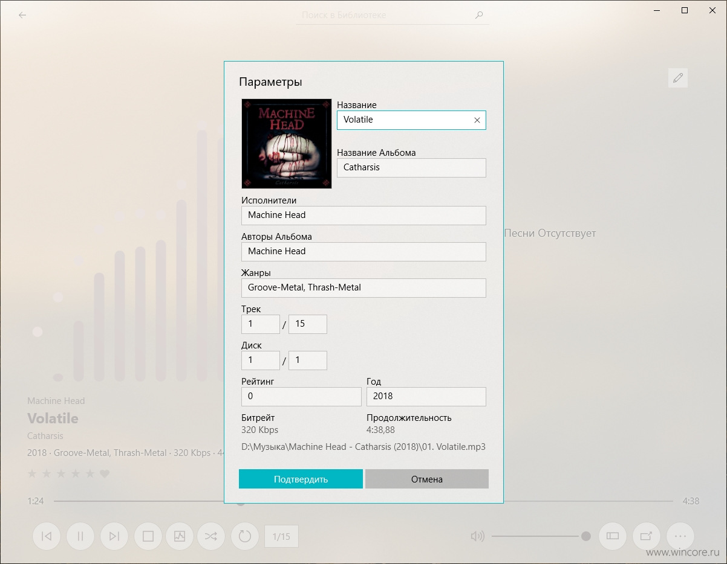The width and height of the screenshot is (727, 564).
Task: Click the 320 Kbps bitrate value
Action: click(260, 430)
